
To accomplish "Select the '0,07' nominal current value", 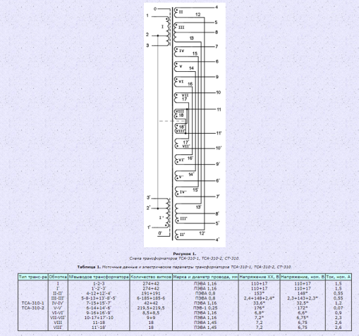I will pyautogui.click(x=338, y=308).
